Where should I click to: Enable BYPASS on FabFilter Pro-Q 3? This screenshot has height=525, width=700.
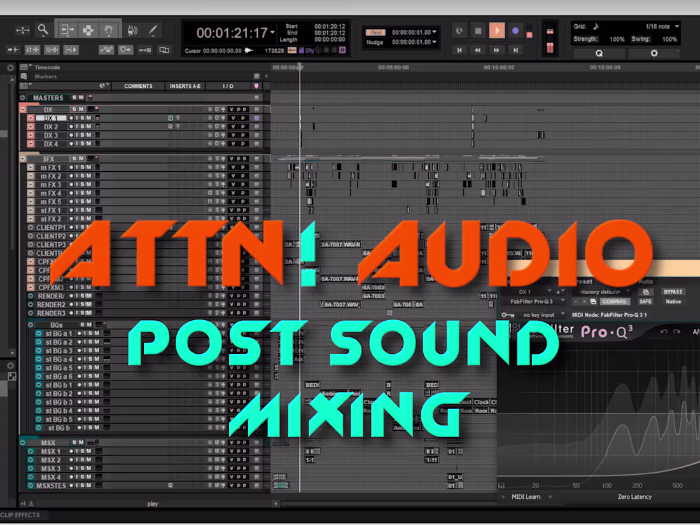coord(673,292)
